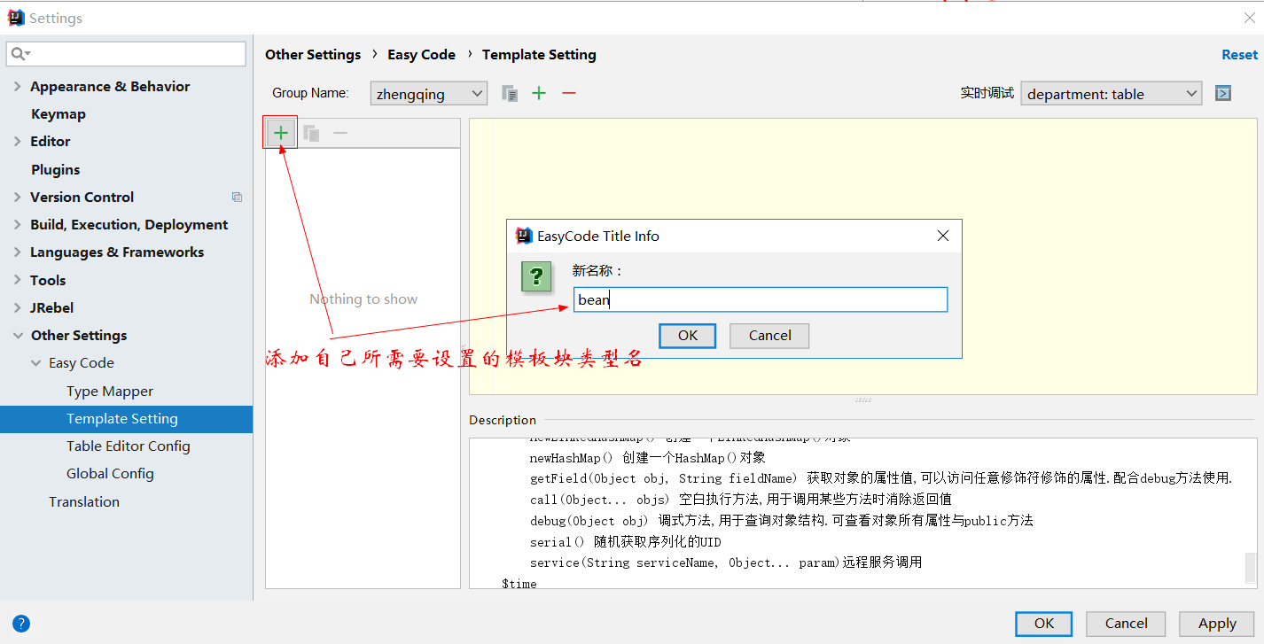Click the Settings OK button
The width and height of the screenshot is (1264, 644).
[x=1044, y=623]
